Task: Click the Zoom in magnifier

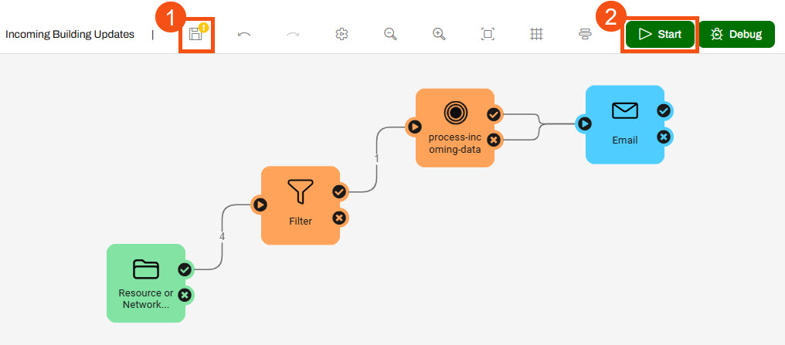Action: coord(439,34)
